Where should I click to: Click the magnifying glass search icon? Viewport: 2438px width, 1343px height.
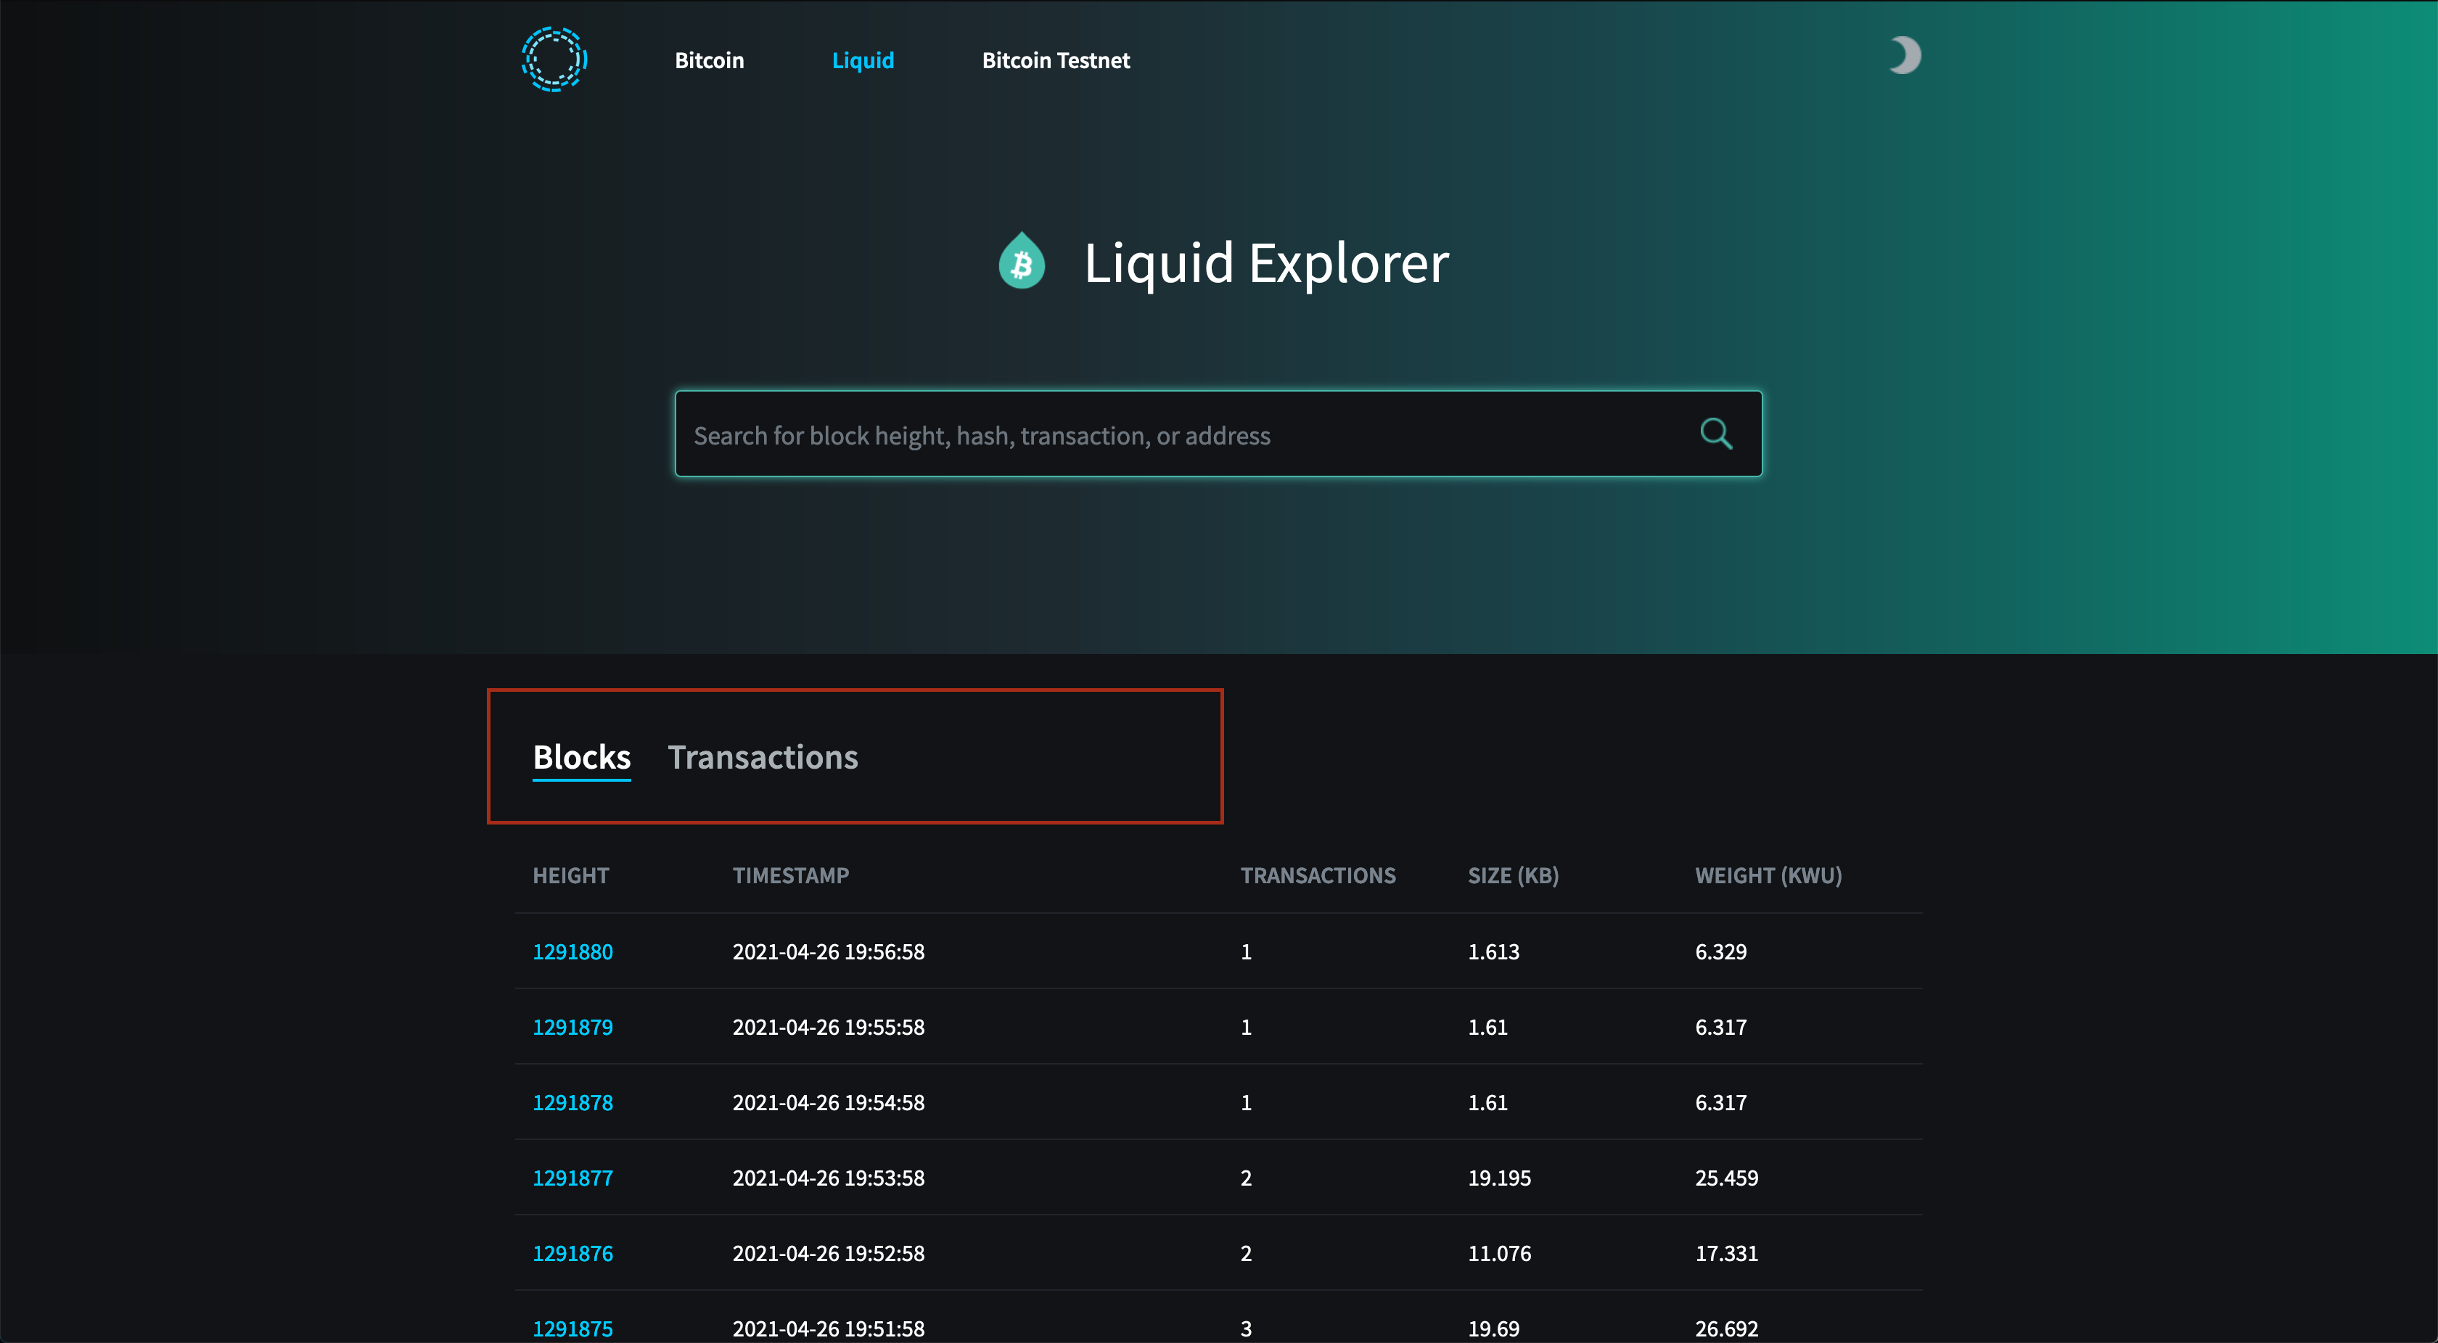[x=1717, y=433]
